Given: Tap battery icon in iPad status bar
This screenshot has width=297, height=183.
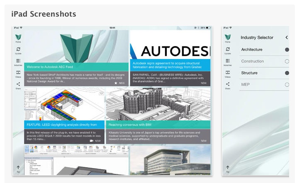Looking at the screenshot, I should [x=208, y=28].
